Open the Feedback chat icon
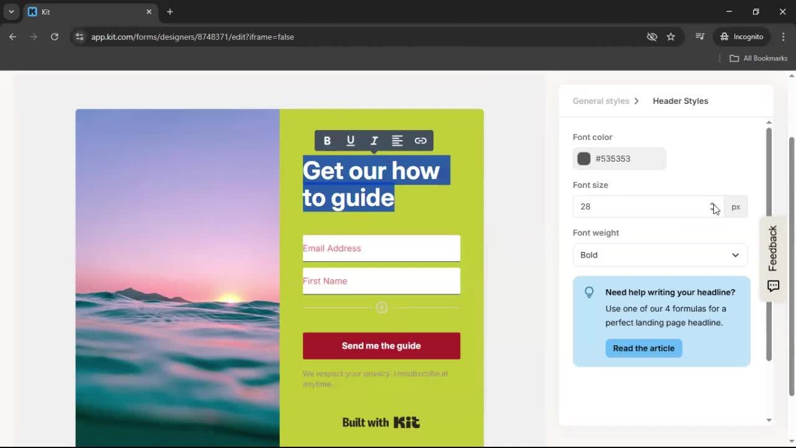The image size is (796, 448). pyautogui.click(x=773, y=286)
